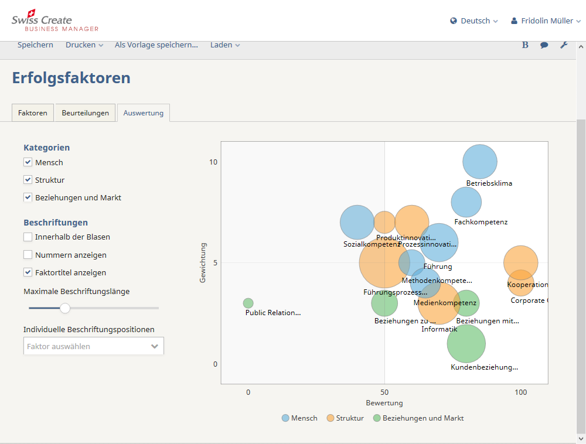Open the Faktor auswählen combo box
Image resolution: width=586 pixels, height=444 pixels.
tap(94, 346)
